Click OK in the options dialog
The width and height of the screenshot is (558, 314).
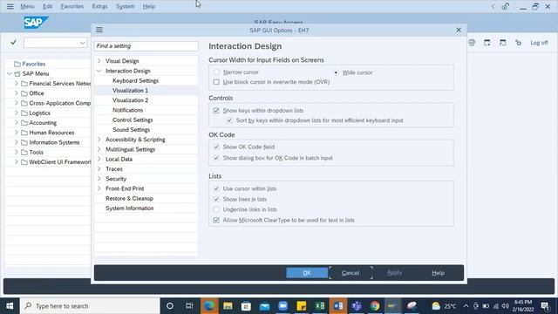(307, 273)
